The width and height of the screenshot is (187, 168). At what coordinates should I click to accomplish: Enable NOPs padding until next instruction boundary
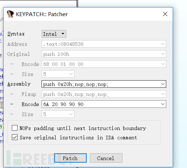pos(15,128)
